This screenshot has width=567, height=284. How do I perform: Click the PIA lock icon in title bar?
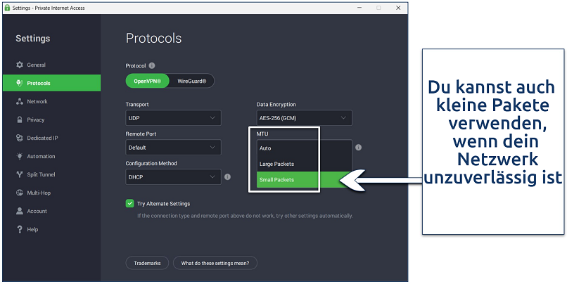pos(7,8)
